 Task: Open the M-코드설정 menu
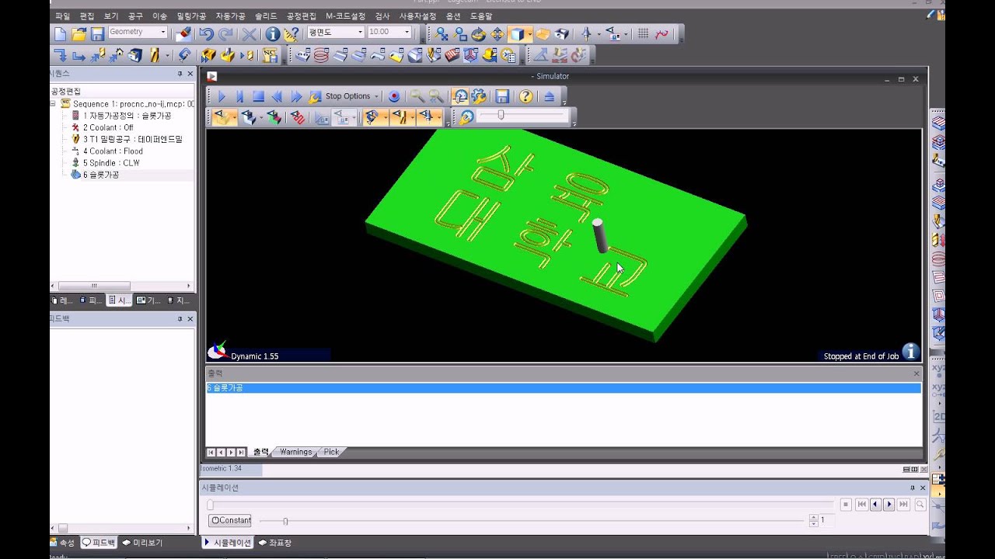pyautogui.click(x=346, y=16)
